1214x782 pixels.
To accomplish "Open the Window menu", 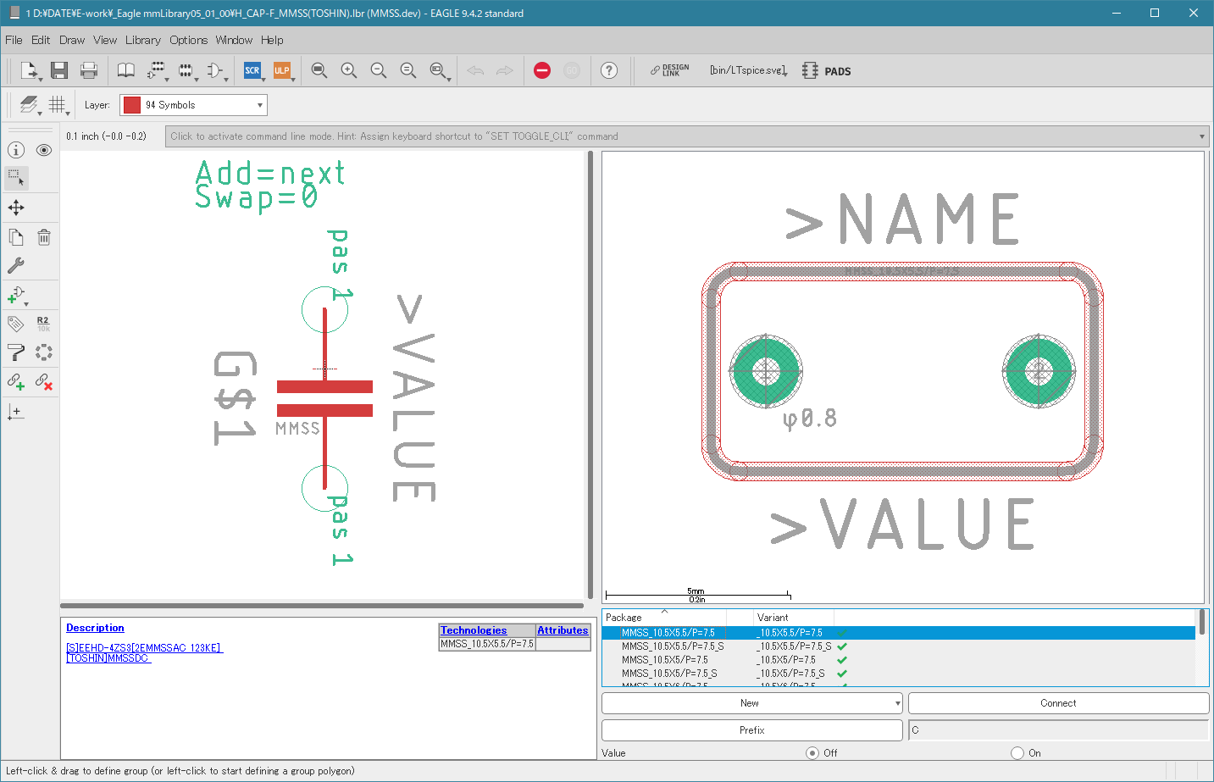I will tap(234, 40).
